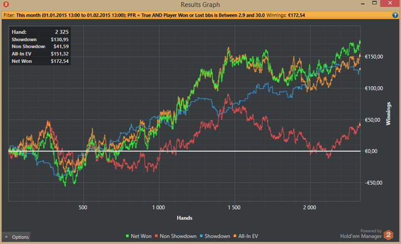Viewport: 401px width, 244px height.
Task: Close the Results Graph window
Action: [x=390, y=3]
